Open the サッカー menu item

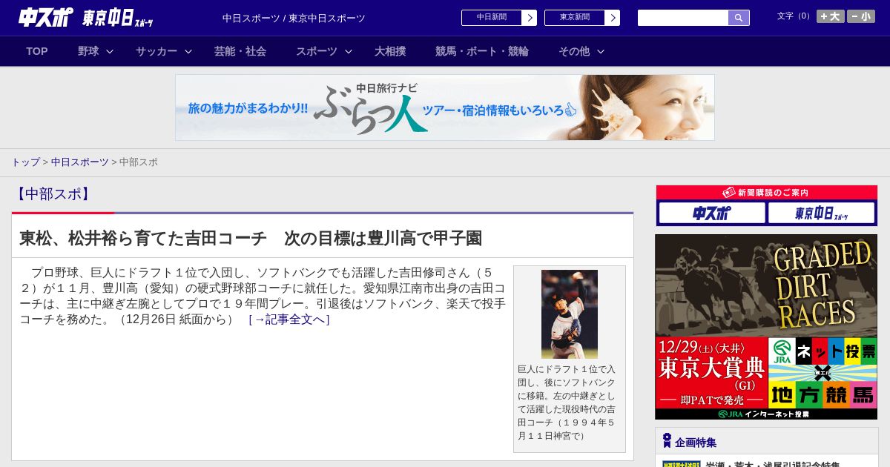[156, 51]
